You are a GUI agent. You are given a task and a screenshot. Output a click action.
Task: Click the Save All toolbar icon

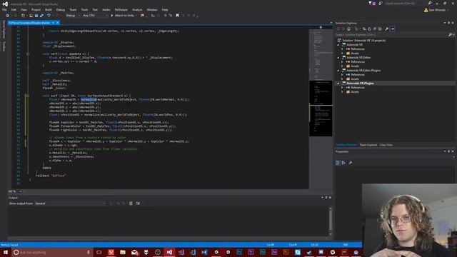tap(41, 16)
